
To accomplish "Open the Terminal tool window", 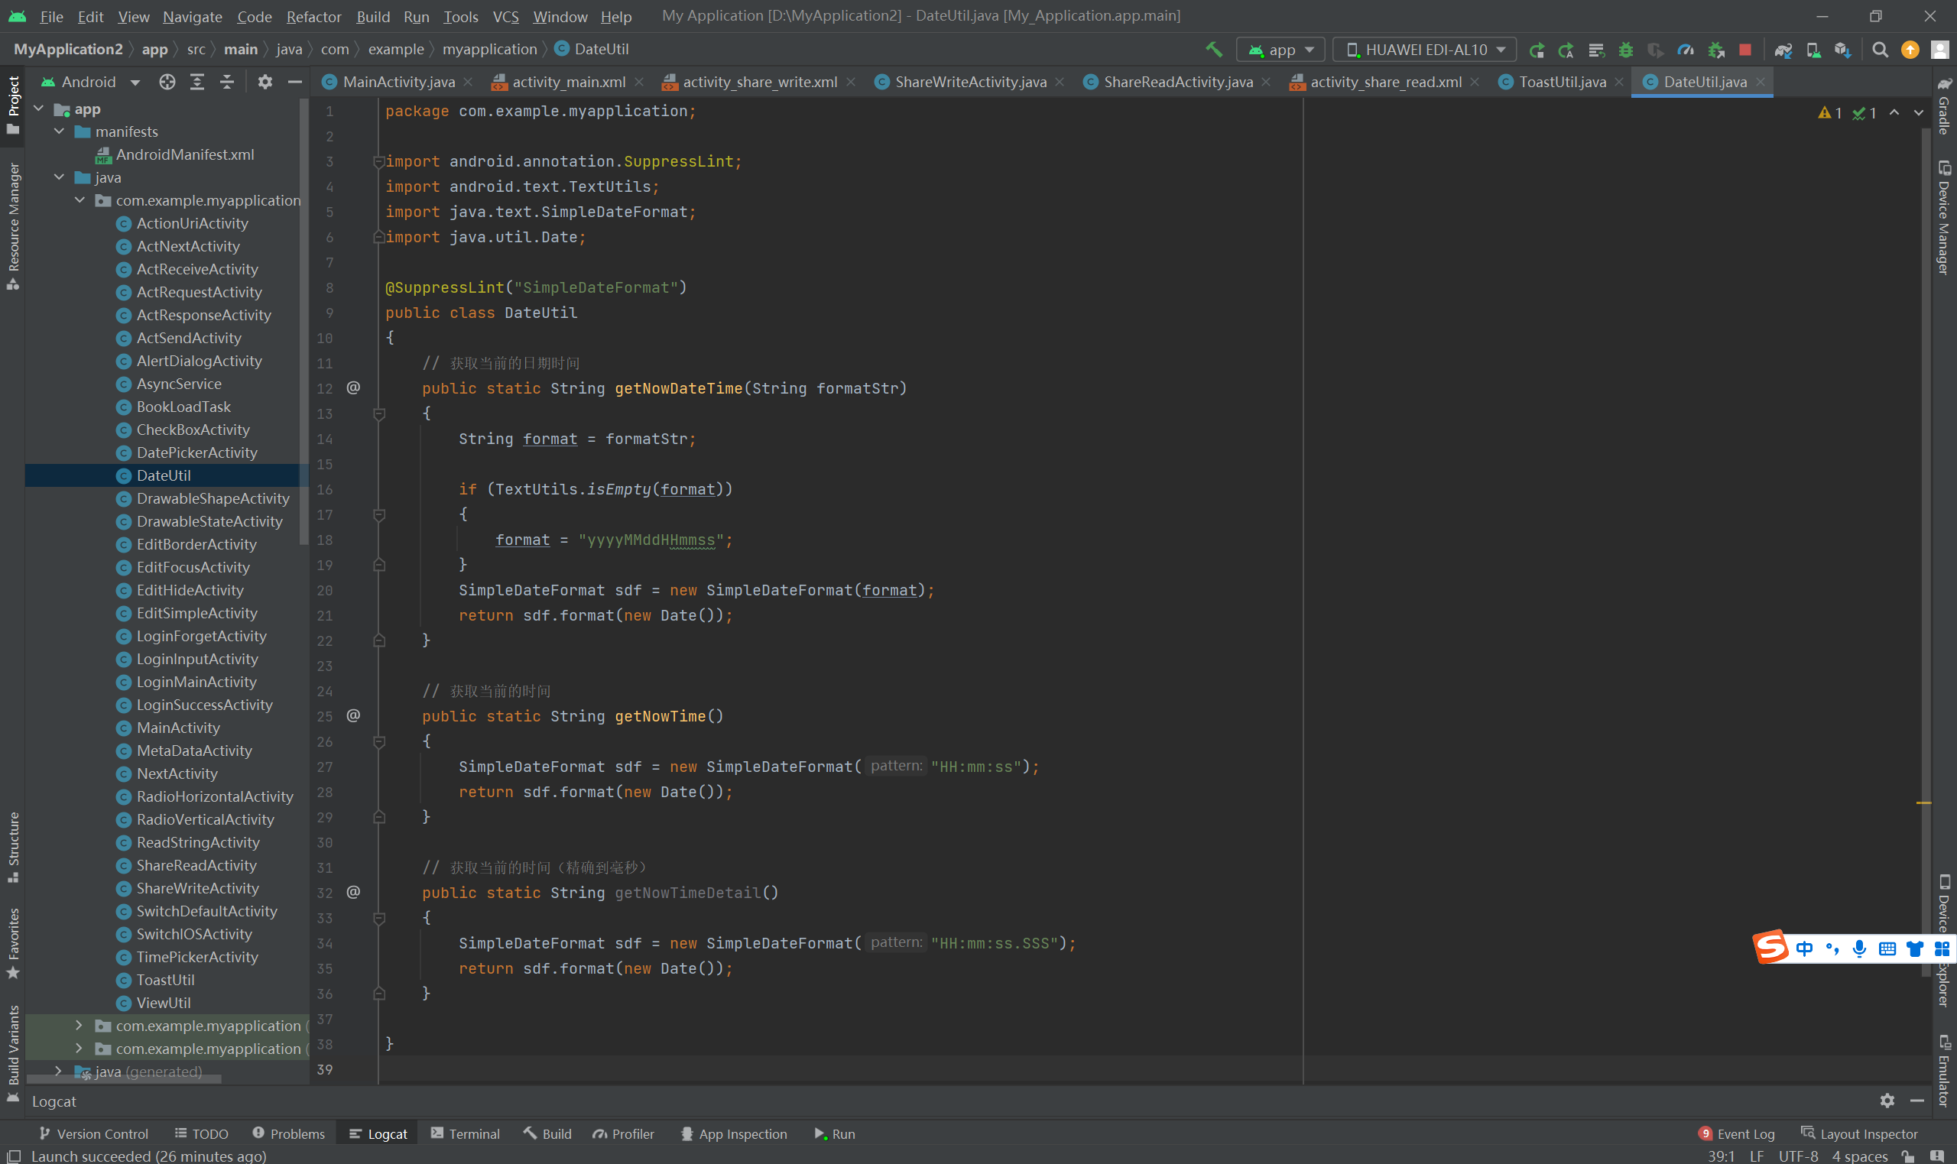I will tap(465, 1133).
